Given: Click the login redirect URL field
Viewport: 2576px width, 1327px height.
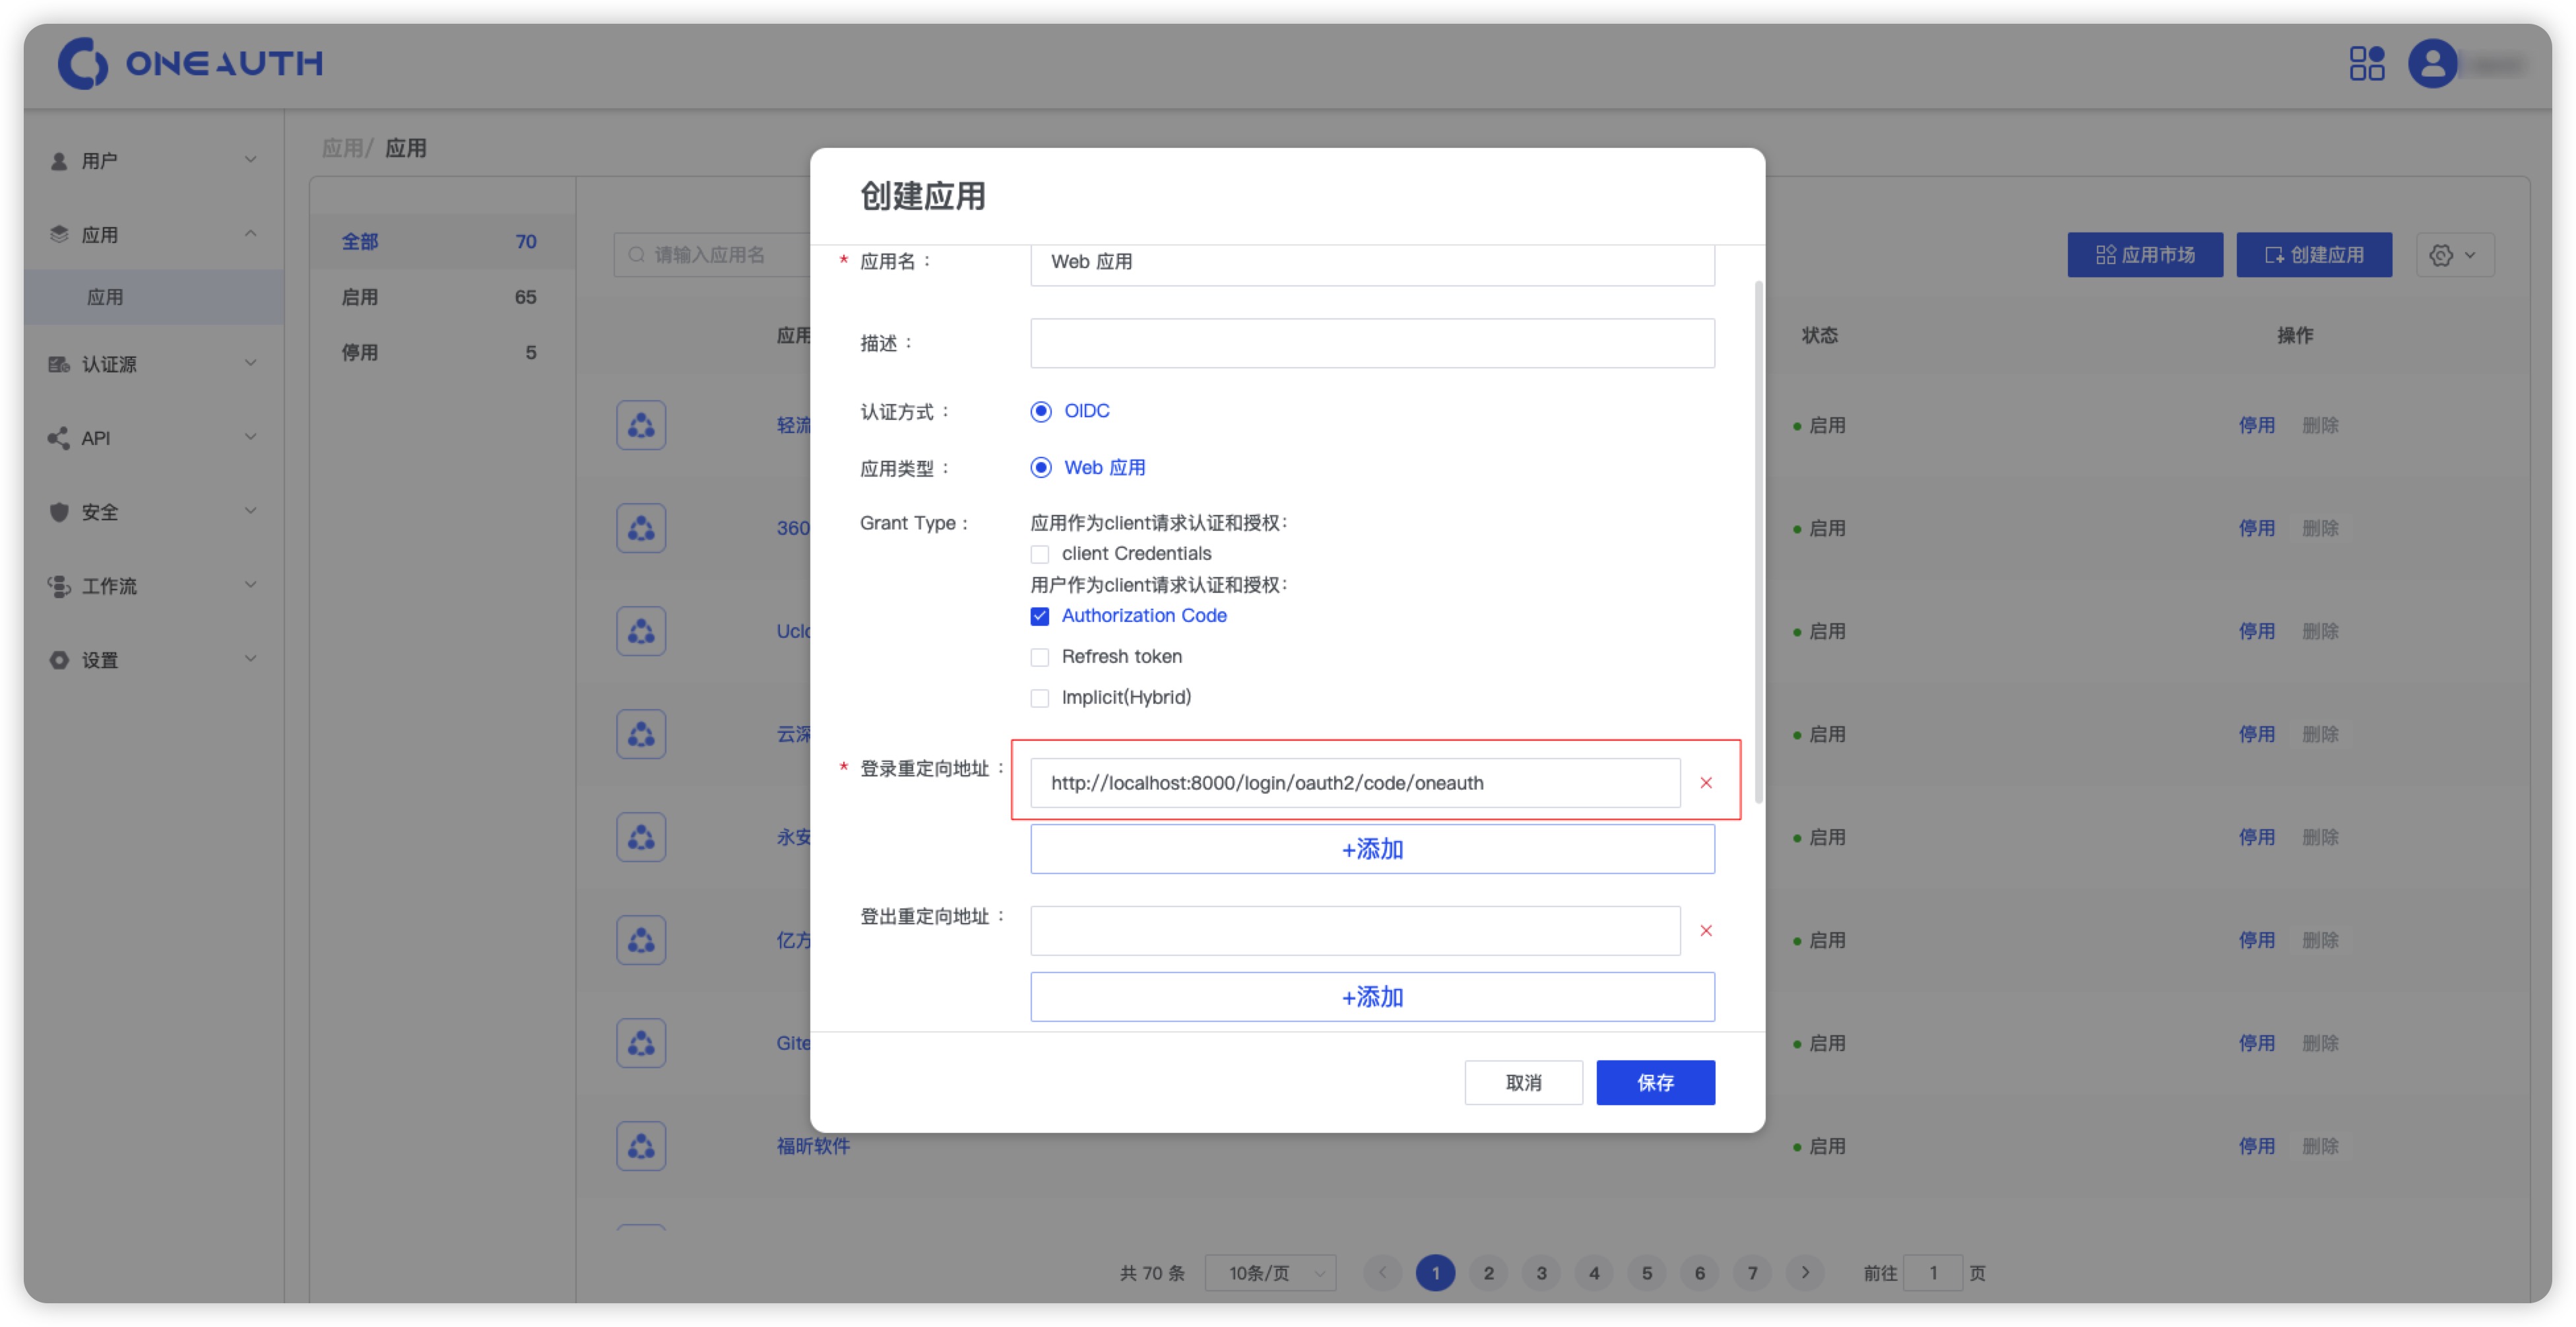Looking at the screenshot, I should tap(1355, 782).
